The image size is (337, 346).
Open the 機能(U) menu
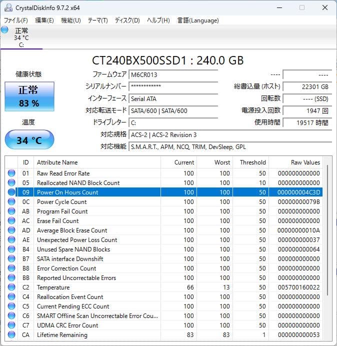tap(71, 20)
